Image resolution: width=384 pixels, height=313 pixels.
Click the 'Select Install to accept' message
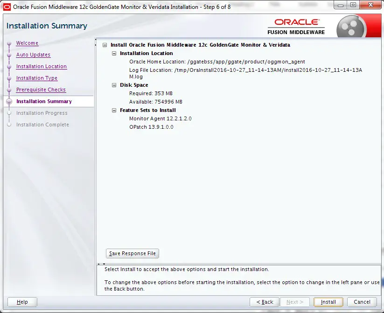click(x=187, y=270)
